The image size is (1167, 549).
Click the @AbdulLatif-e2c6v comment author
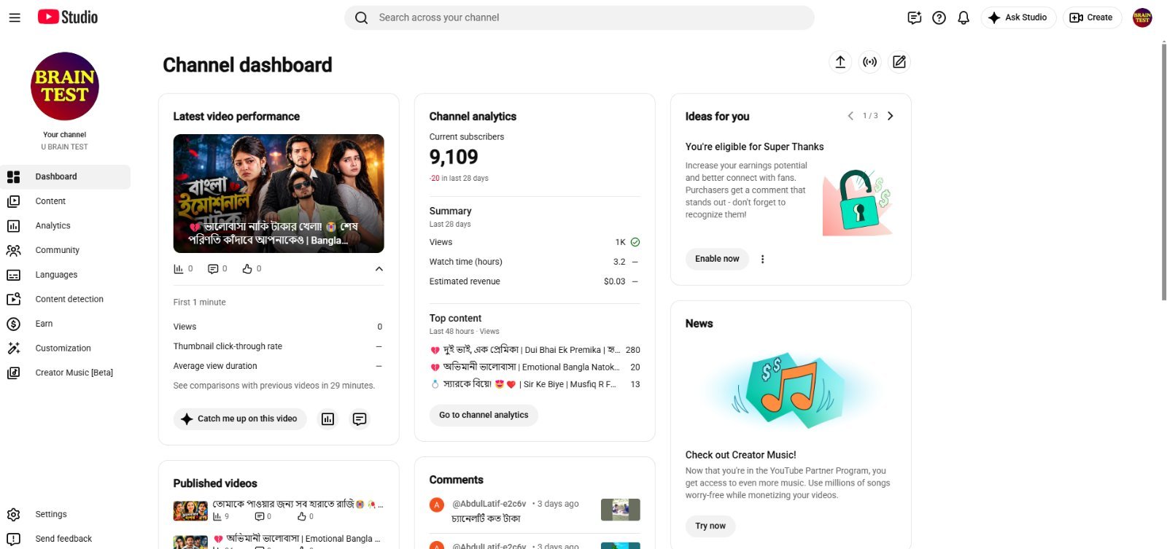coord(489,504)
